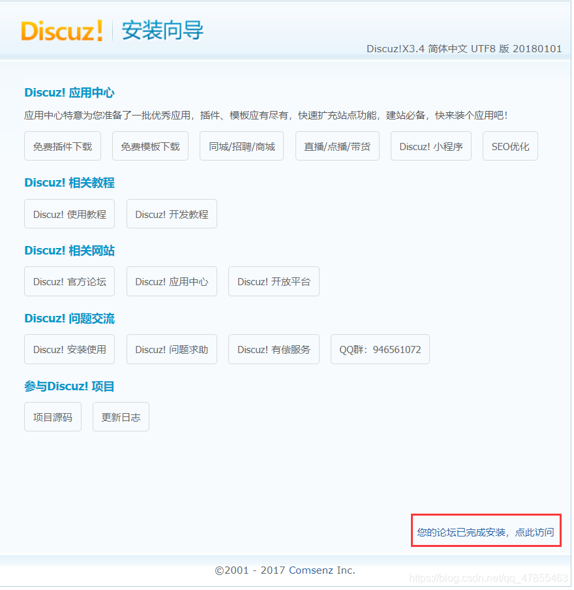574x590 pixels.
Task: Open Discuz! 开发教程 link
Action: click(172, 215)
